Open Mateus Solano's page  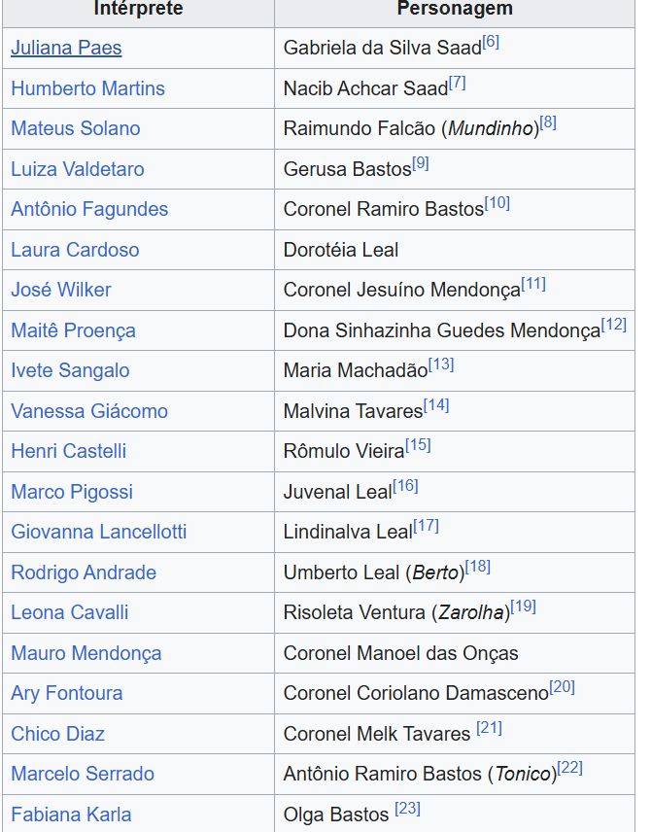[x=75, y=128]
